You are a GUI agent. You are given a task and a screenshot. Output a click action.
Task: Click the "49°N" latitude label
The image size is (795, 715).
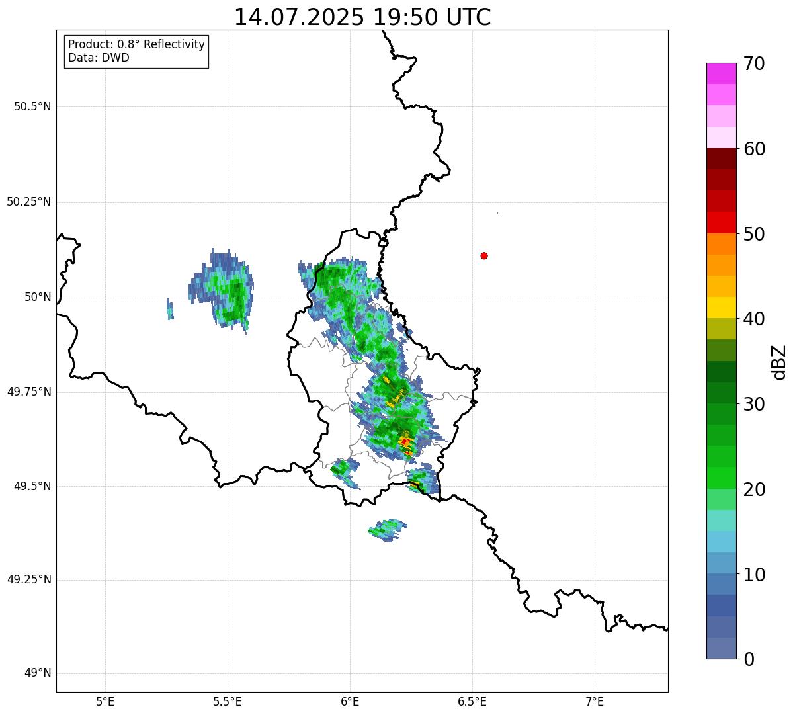tap(38, 673)
